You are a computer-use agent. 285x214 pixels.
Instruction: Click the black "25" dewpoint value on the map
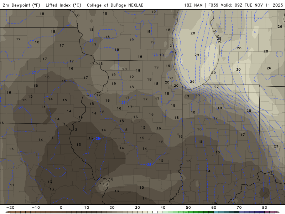click(x=249, y=111)
